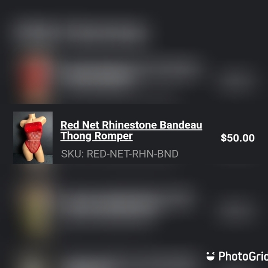Viewport: 268px width, 268px height.
Task: Click the blurred text at the bottom edge
Action: tap(130, 262)
